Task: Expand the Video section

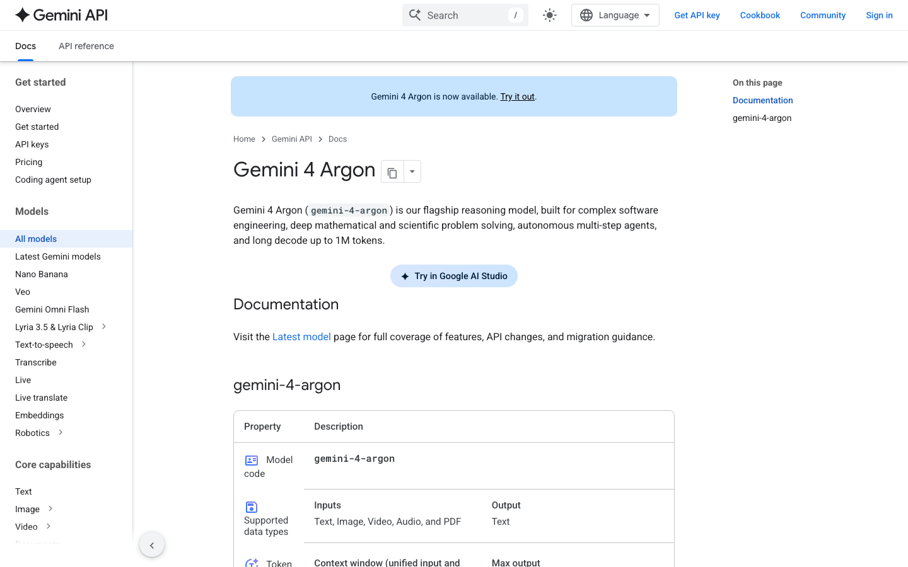Action: [x=49, y=526]
